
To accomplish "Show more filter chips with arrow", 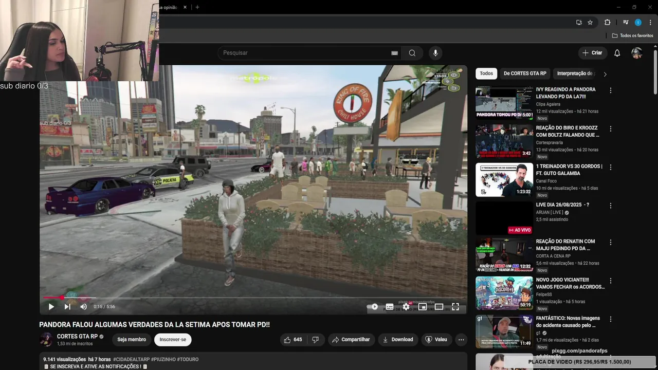I will 605,74.
